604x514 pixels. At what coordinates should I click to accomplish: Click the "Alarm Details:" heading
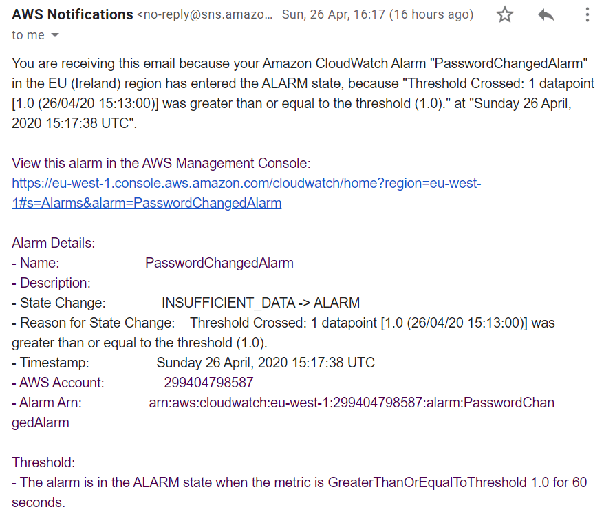pos(54,243)
